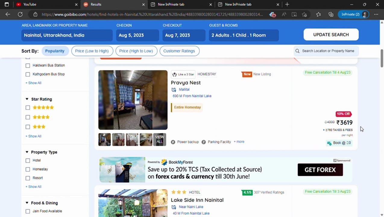The image size is (384, 217).
Task: Collapse the Food & Dining section
Action: point(27,203)
